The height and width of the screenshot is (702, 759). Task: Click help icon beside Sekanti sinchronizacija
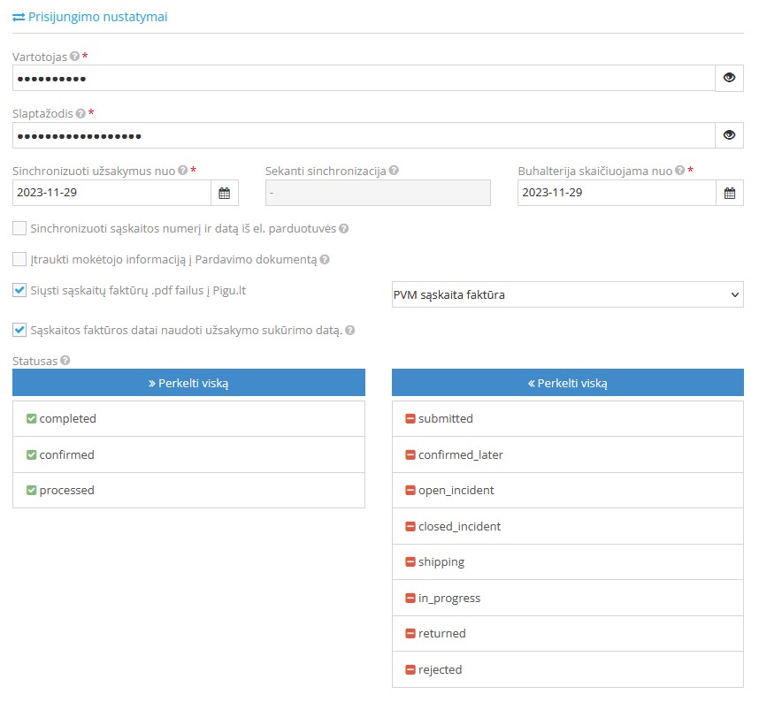pos(394,171)
